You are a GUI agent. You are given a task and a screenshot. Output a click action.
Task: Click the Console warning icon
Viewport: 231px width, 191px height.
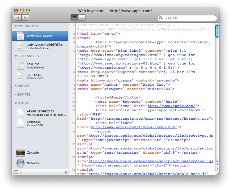[x=20, y=153]
